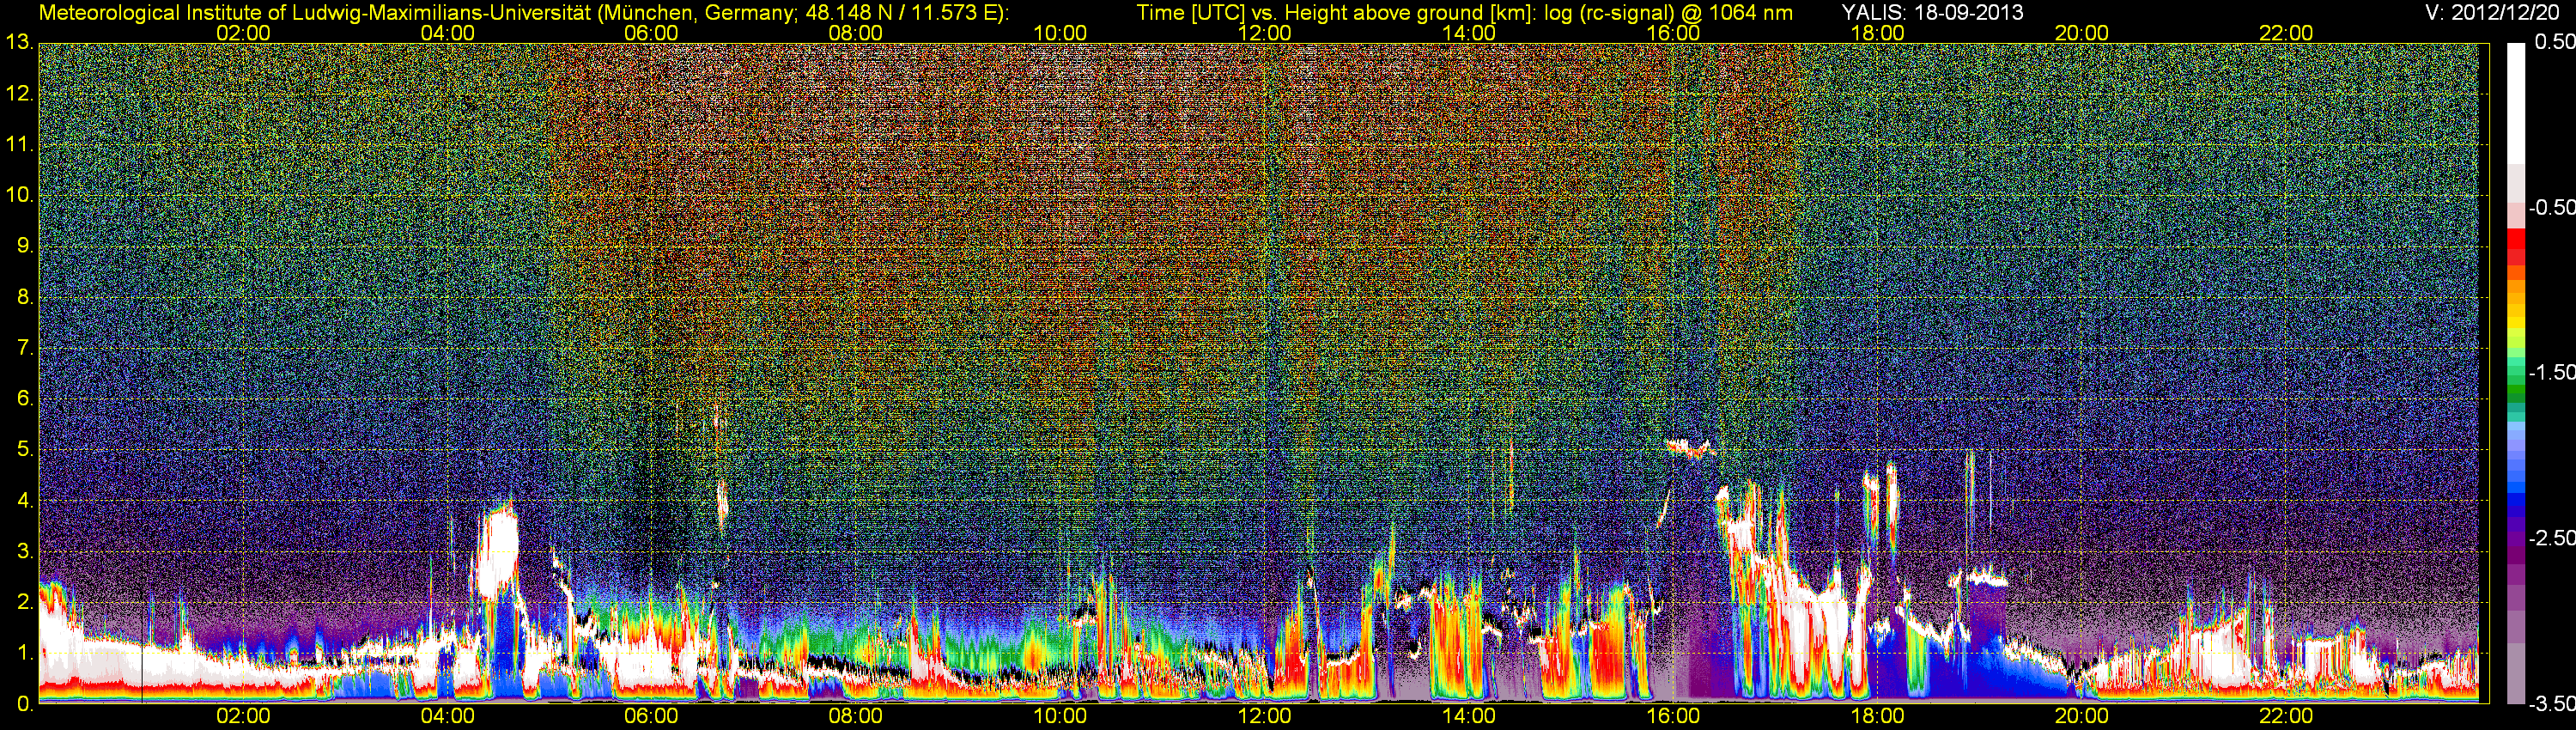The height and width of the screenshot is (730, 2576).
Task: Click the 2 km height axis label
Action: (x=24, y=602)
